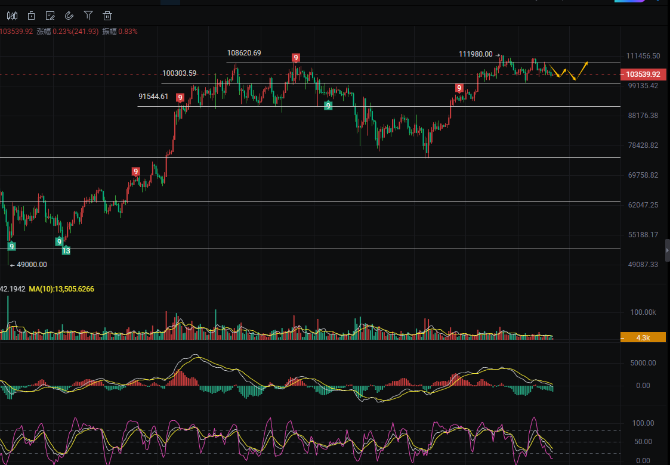The width and height of the screenshot is (670, 465).
Task: Click 78428.82 on the price axis
Action: [x=643, y=145]
